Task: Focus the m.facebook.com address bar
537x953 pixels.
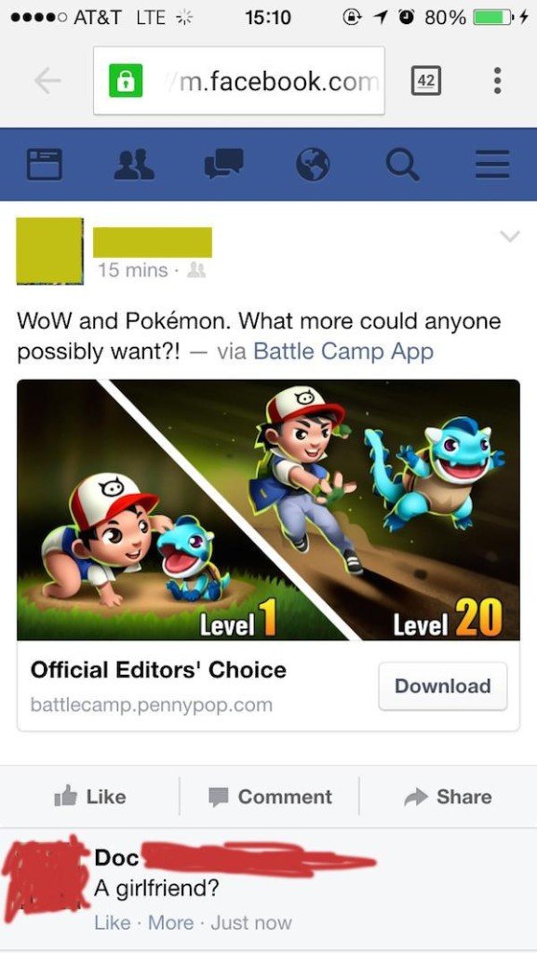Action: [x=239, y=80]
